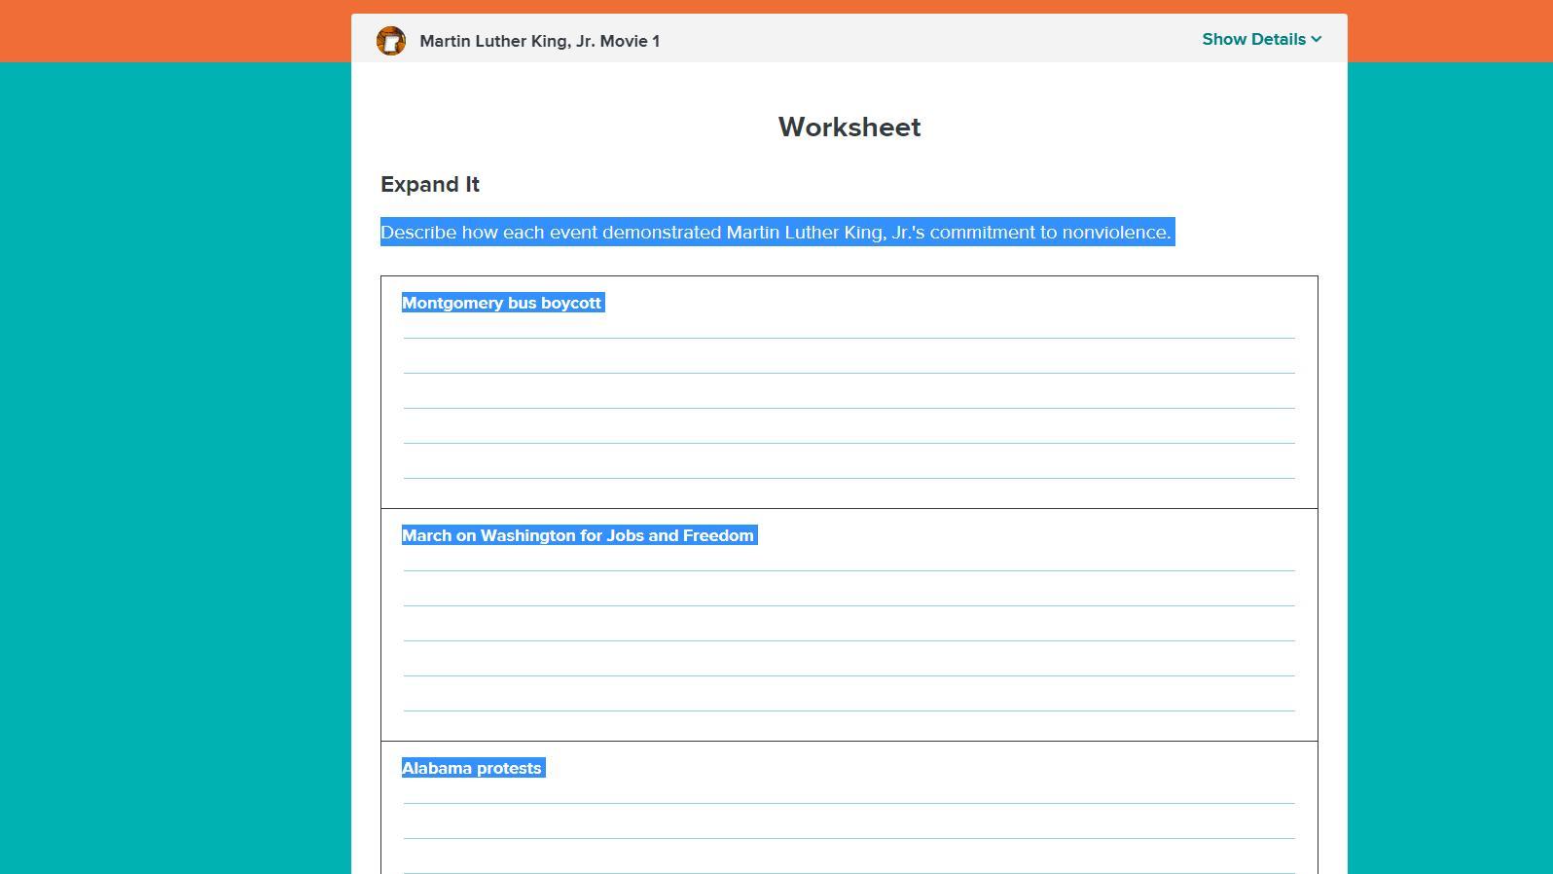Click the Martin Luther King movie avatar icon

click(x=391, y=41)
